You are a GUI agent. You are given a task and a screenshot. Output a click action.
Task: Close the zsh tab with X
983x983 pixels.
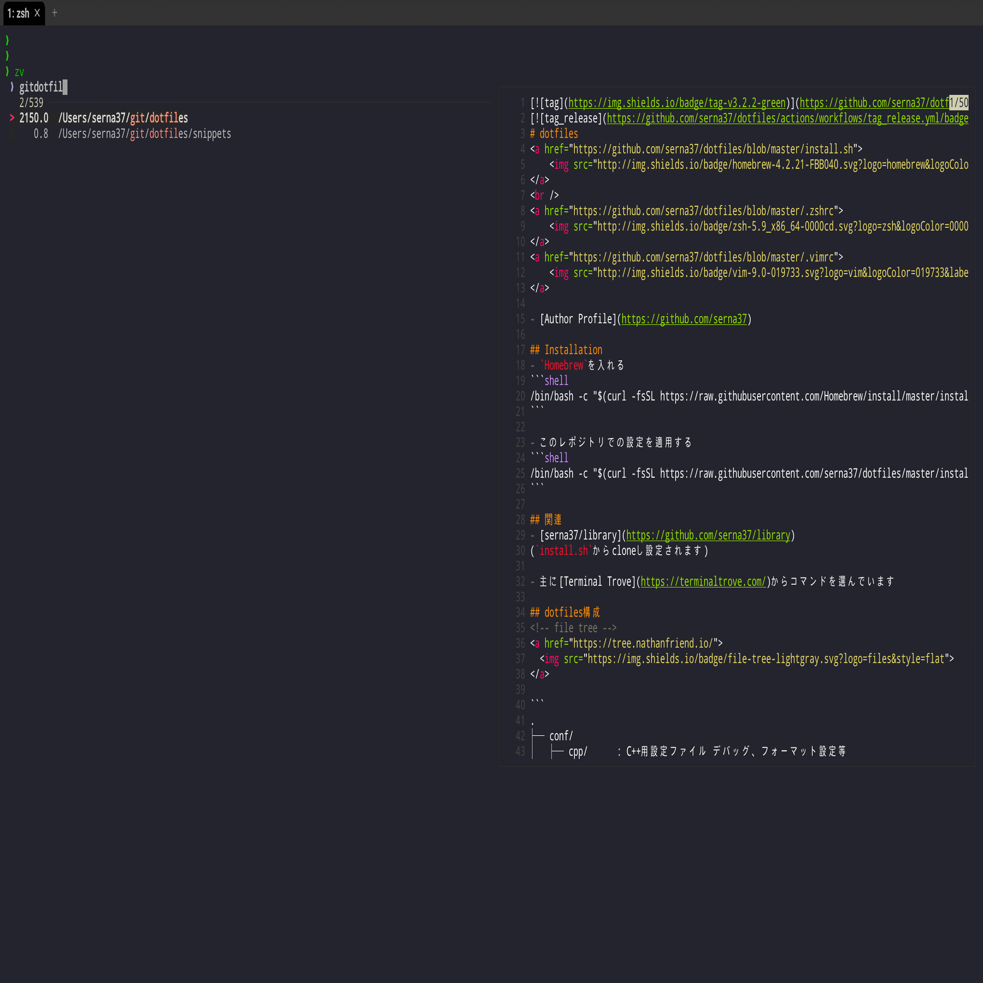pos(37,13)
